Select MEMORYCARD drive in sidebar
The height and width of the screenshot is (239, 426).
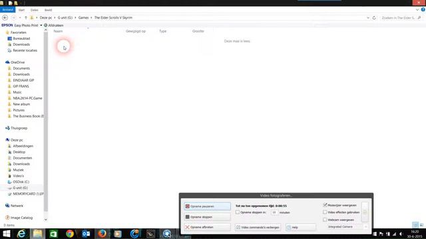(28, 194)
